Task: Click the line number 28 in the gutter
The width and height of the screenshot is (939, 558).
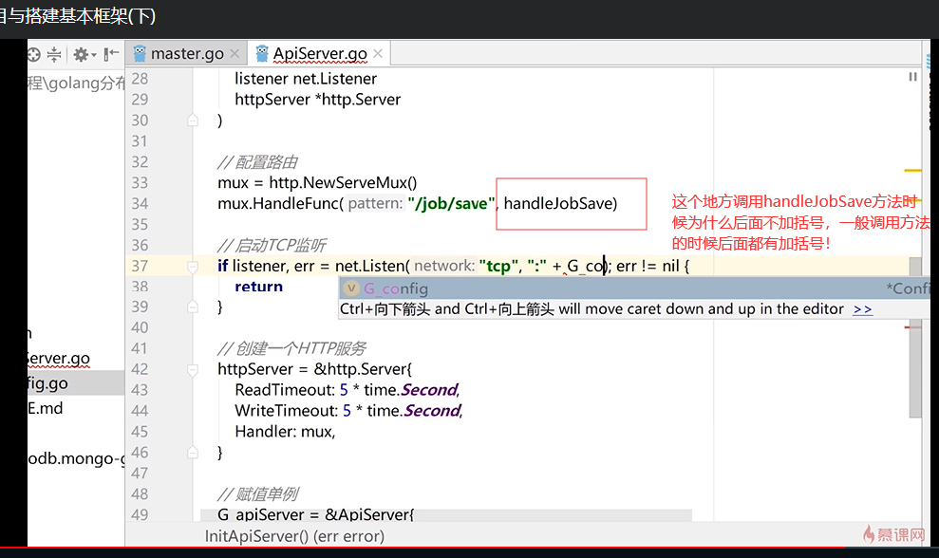Action: point(140,79)
